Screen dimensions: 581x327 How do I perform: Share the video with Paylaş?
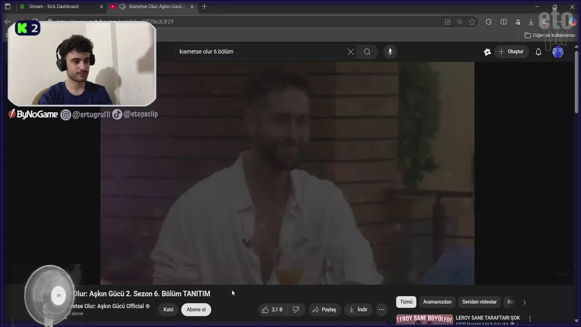(324, 310)
